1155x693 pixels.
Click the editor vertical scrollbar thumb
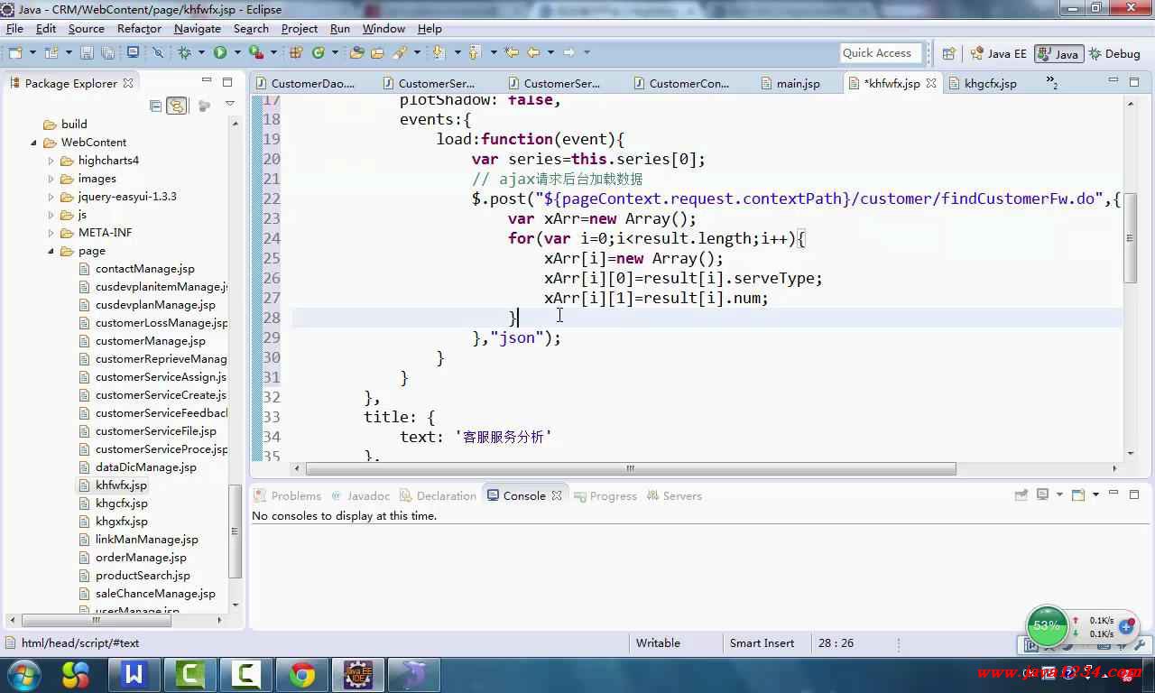point(1130,238)
